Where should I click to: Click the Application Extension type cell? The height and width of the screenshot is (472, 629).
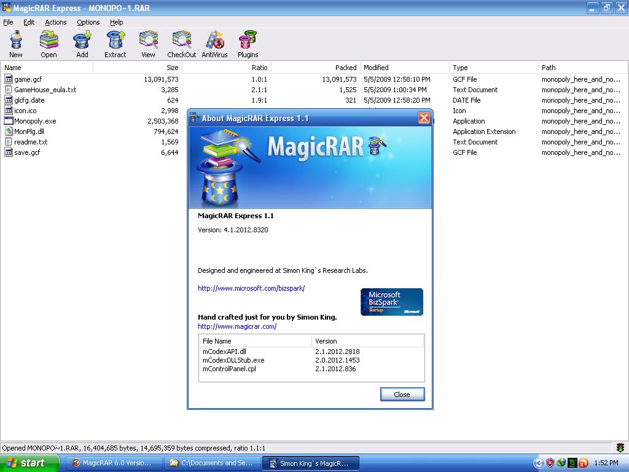484,132
